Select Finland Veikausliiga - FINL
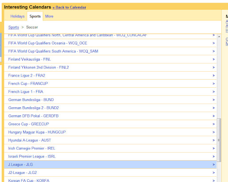 tap(110, 59)
